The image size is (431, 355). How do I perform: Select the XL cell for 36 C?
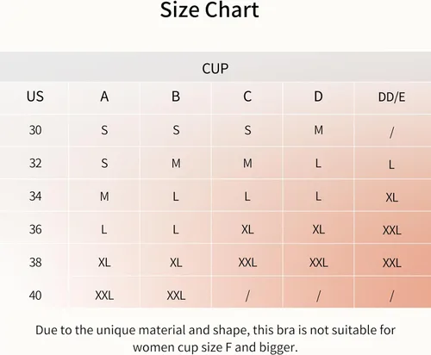click(x=247, y=229)
